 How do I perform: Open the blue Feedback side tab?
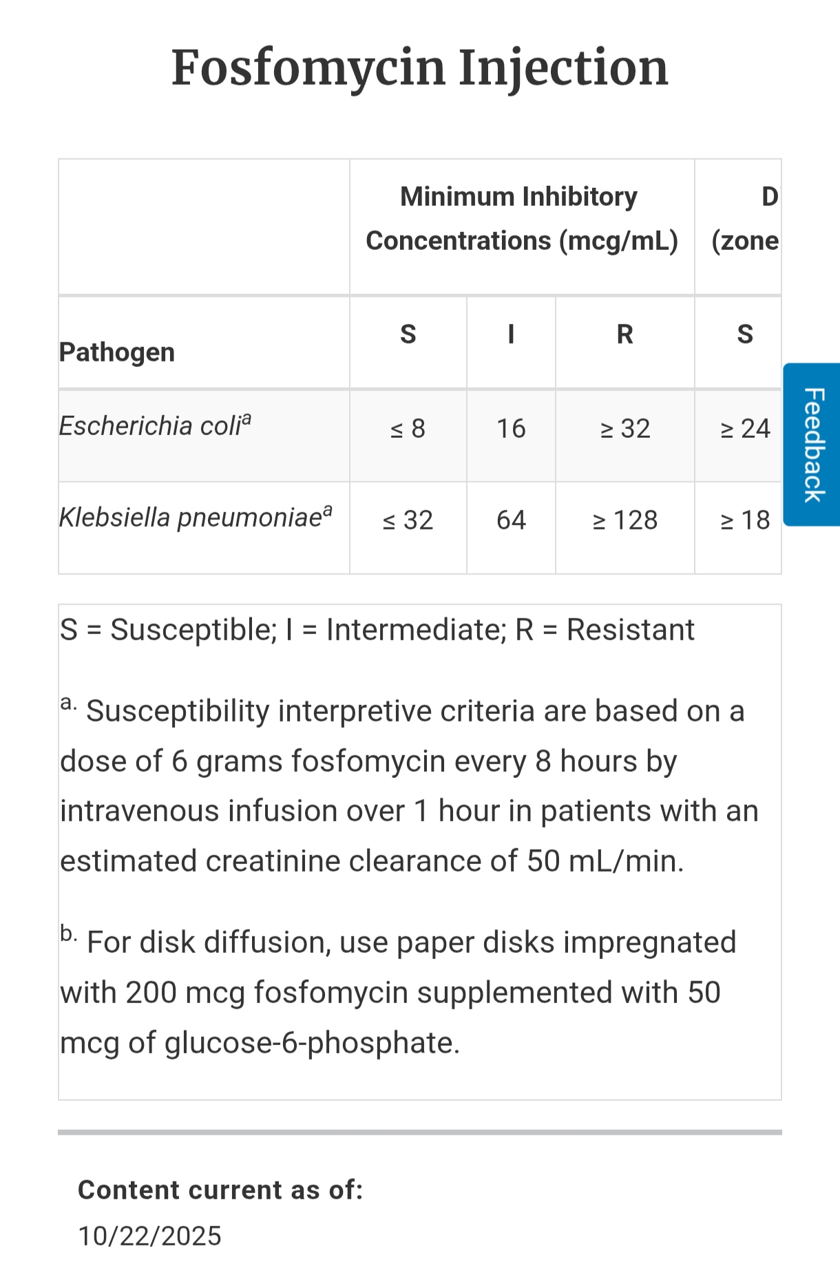point(812,444)
